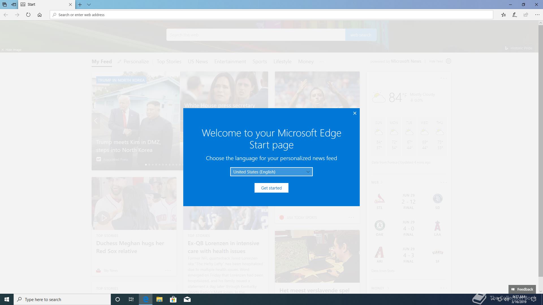Open Microsoft Store taskbar icon
The height and width of the screenshot is (305, 543).
coord(173,299)
